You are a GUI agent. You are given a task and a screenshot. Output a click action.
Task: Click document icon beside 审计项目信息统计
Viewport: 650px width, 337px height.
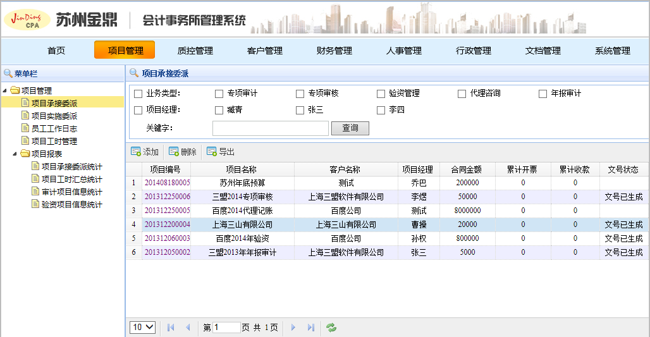[35, 191]
